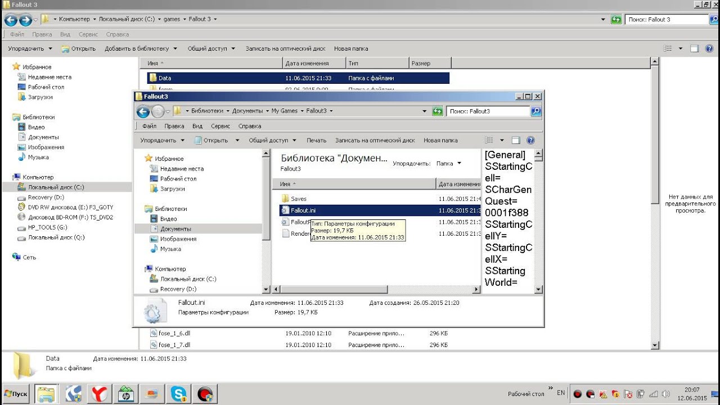Open the Правка menu in front window
This screenshot has height=405, width=720.
click(x=174, y=126)
